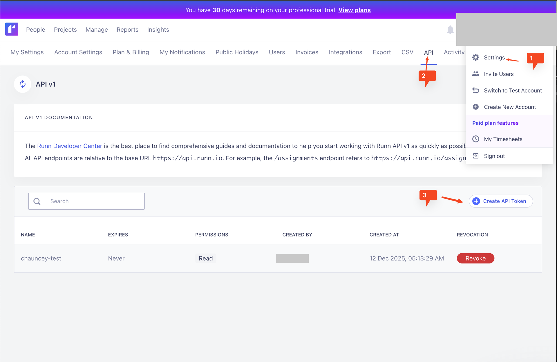Switch to the My Settings tab
Image resolution: width=557 pixels, height=362 pixels.
pyautogui.click(x=27, y=52)
